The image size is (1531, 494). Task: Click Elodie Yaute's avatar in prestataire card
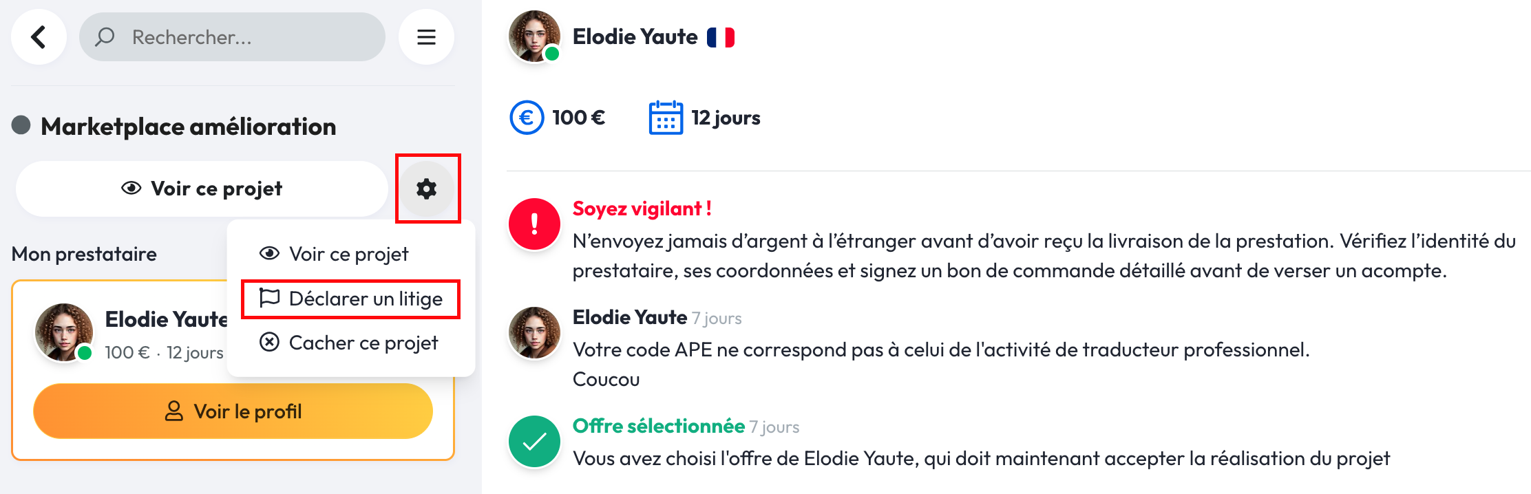click(64, 333)
